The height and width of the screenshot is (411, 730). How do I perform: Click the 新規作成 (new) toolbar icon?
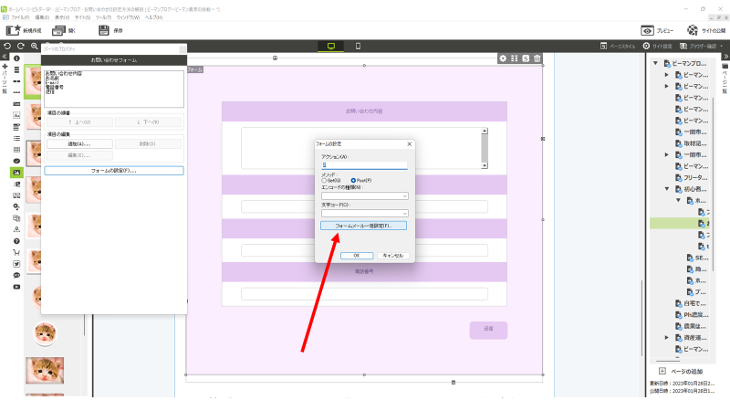tap(16, 30)
